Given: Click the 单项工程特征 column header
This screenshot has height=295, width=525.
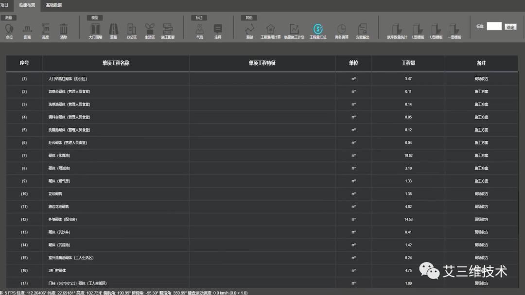Looking at the screenshot, I should pyautogui.click(x=262, y=63).
